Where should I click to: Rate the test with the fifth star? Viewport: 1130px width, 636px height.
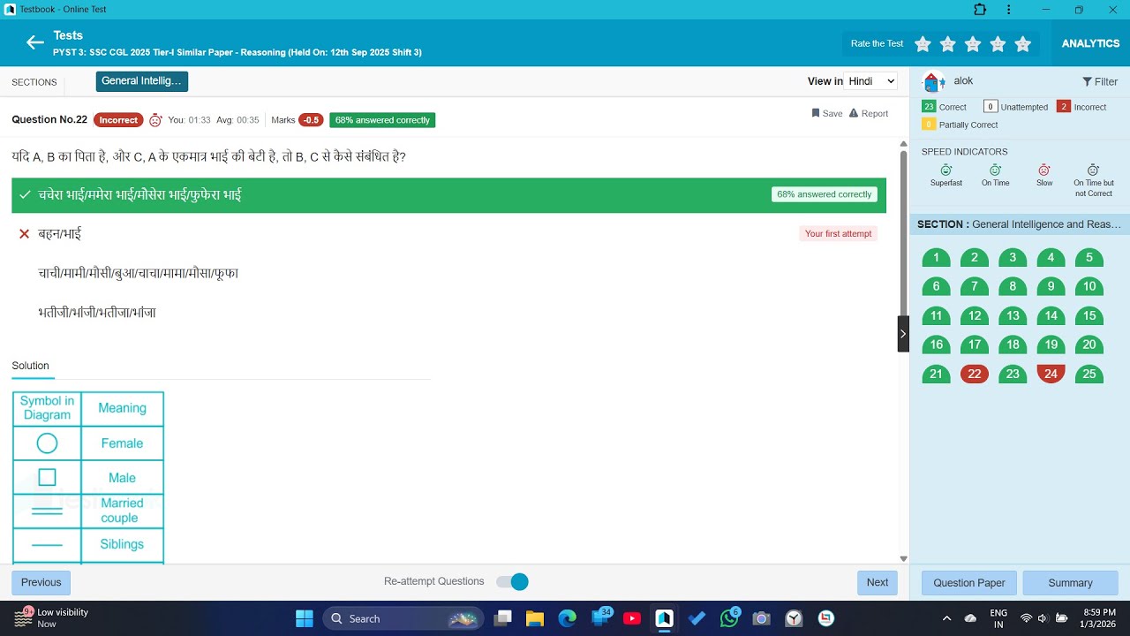1022,43
